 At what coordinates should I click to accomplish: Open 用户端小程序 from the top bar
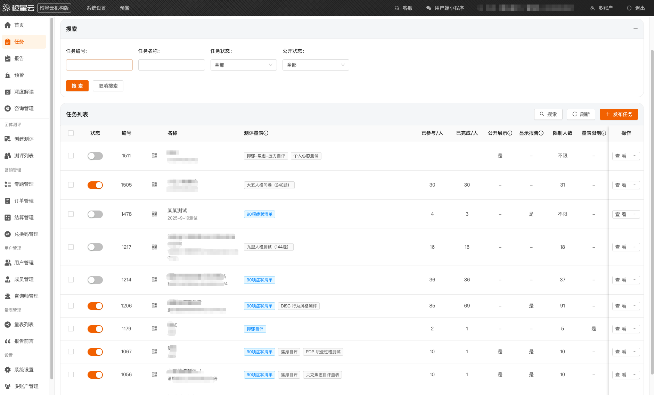[445, 8]
